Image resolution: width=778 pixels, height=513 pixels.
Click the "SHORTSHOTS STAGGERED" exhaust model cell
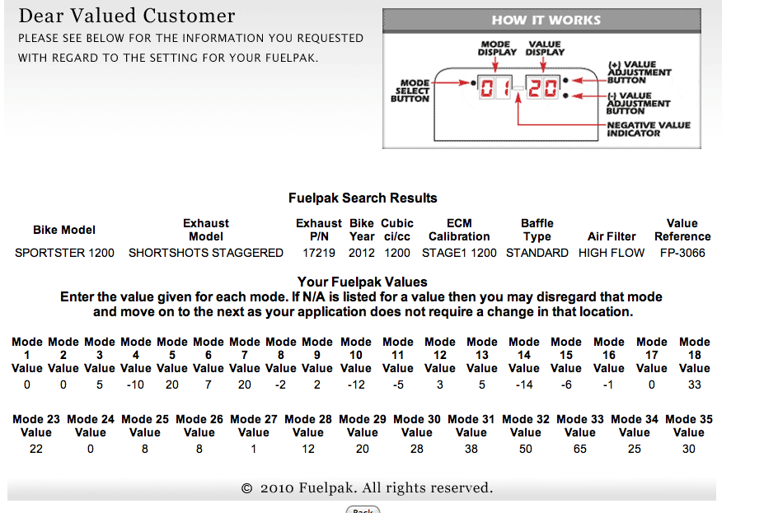(206, 253)
